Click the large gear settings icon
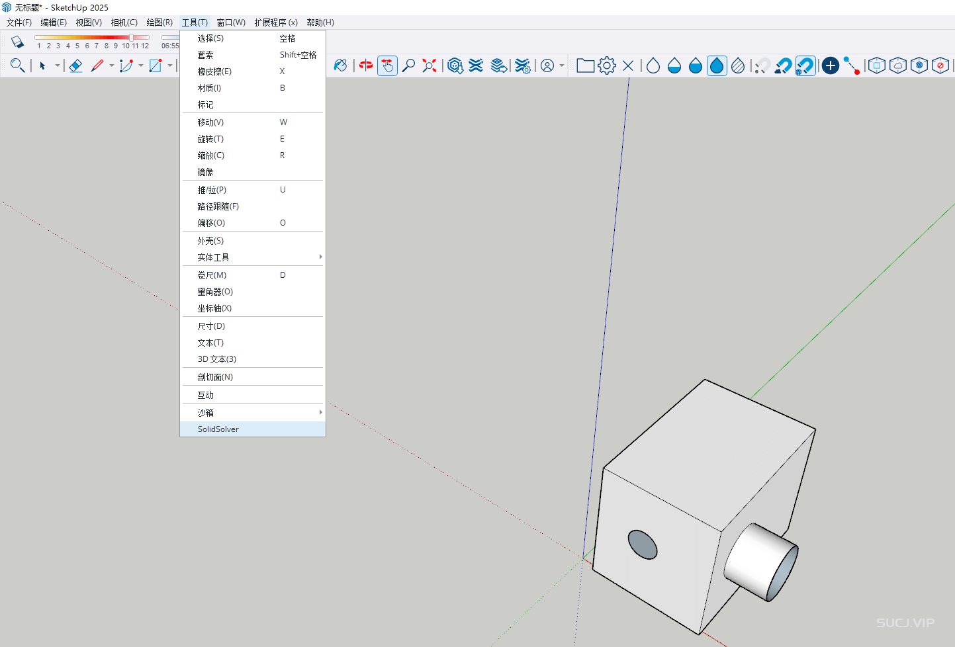 pos(607,65)
